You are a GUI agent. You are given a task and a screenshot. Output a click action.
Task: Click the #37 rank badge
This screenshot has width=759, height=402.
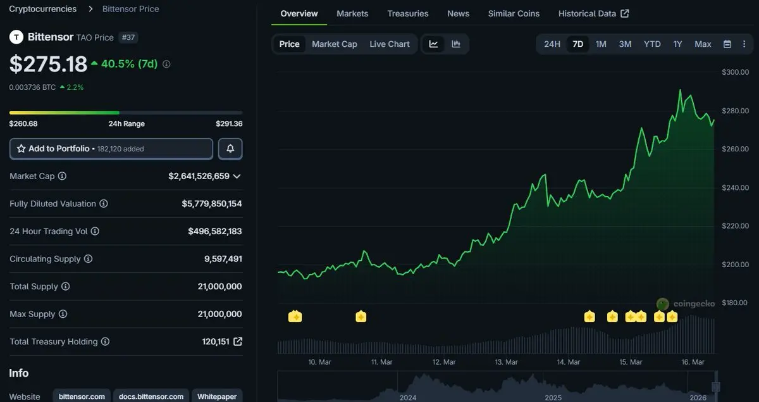tap(128, 37)
